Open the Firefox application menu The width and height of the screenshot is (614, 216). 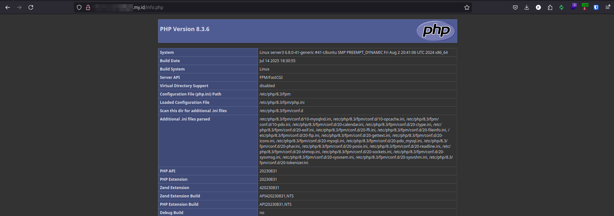(608, 7)
